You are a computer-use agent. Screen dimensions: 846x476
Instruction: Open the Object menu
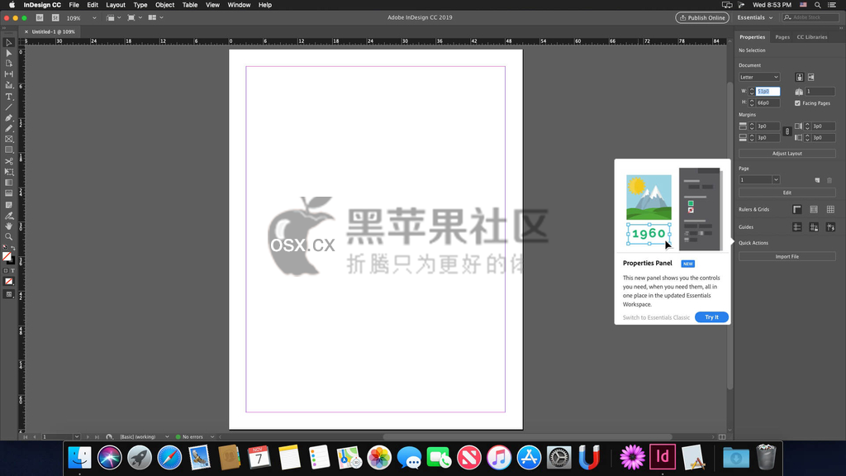pyautogui.click(x=164, y=5)
